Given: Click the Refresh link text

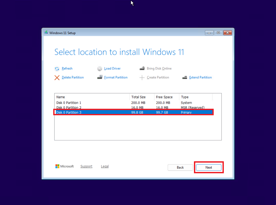Looking at the screenshot, I should 67,68.
